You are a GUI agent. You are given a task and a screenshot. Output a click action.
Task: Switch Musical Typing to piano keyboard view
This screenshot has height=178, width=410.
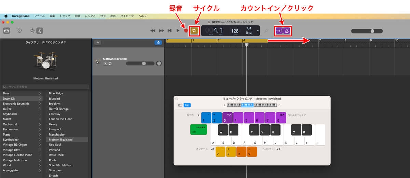click(x=180, y=105)
